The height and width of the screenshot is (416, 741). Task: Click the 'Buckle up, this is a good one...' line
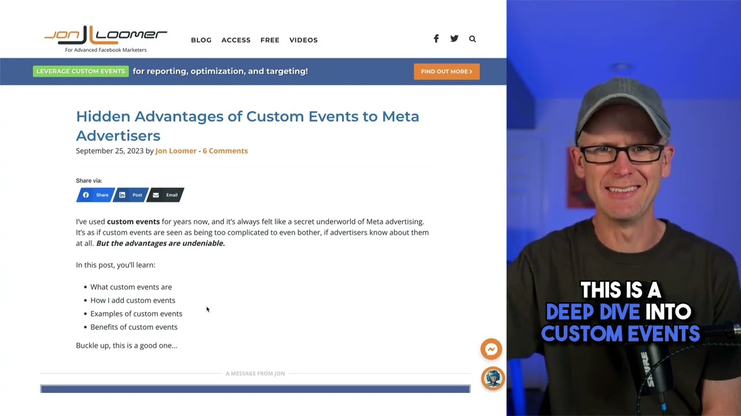coord(126,346)
